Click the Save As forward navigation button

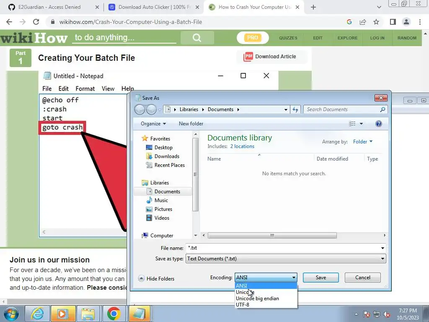click(x=151, y=109)
